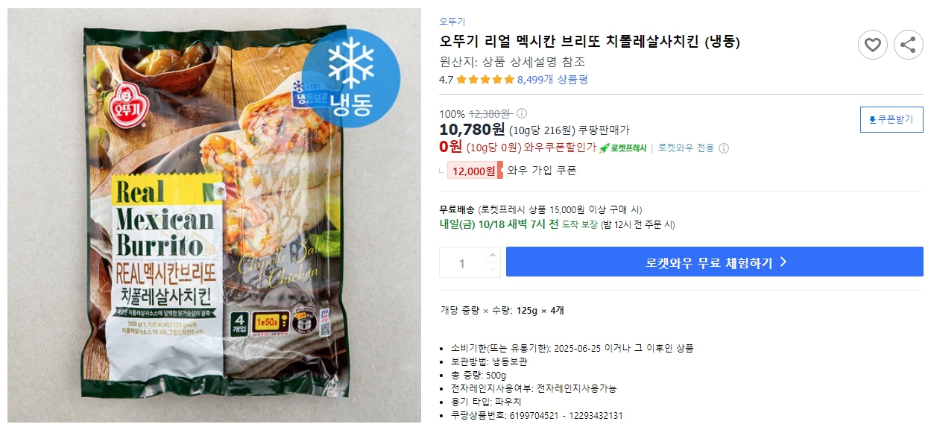Click the quantity input field showing 1
The image size is (928, 430).
coord(462,262)
